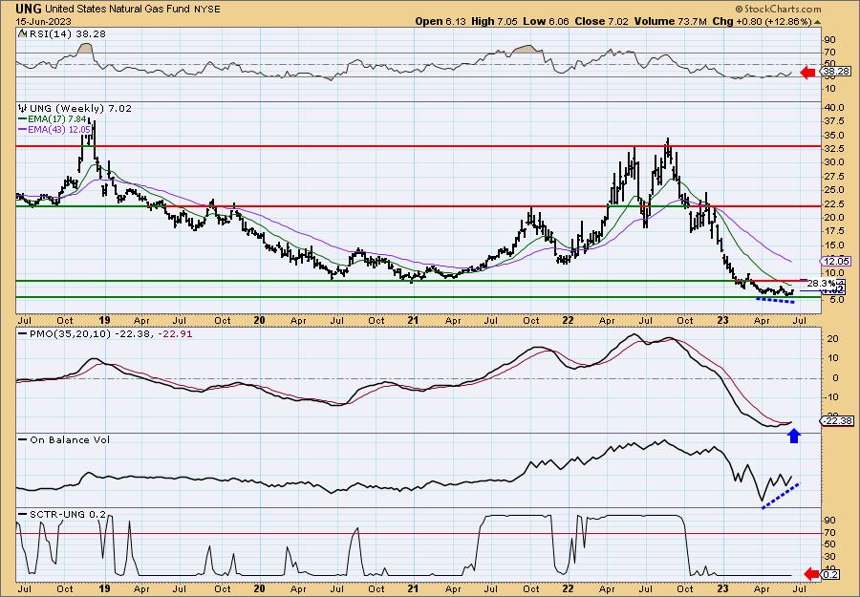Click the RSI indicator icon beside RSI(14)
The height and width of the screenshot is (597, 860).
coord(21,33)
